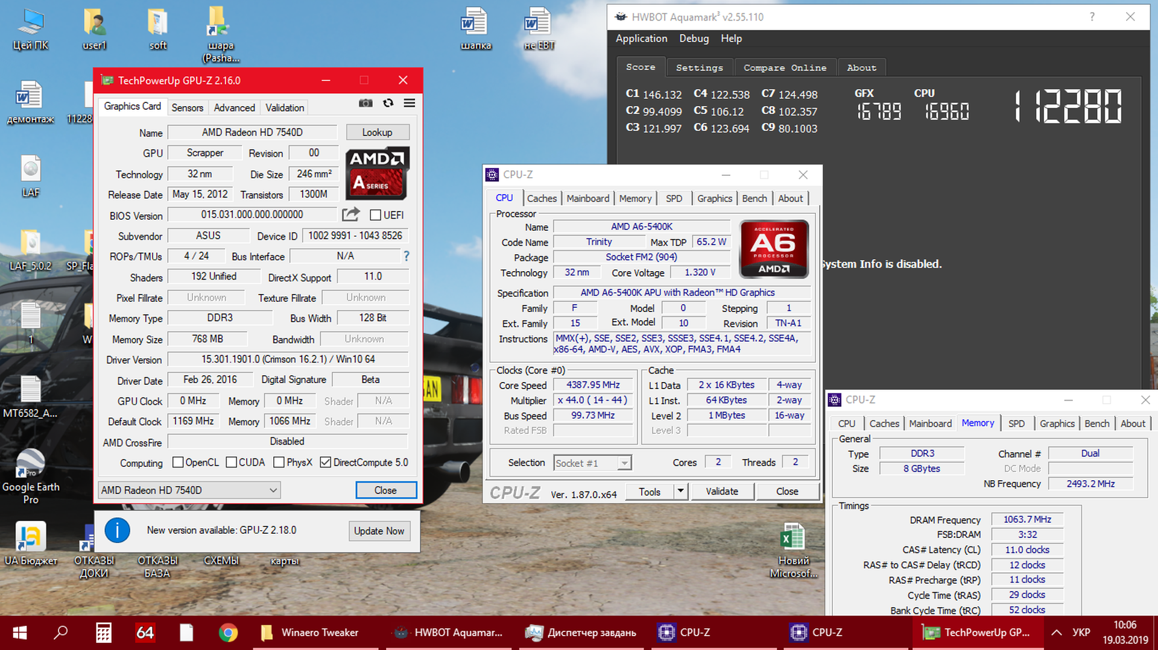
Task: Open the Caches tab in front CPU-Z
Action: click(x=542, y=198)
